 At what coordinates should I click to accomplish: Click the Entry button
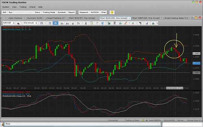[x=38, y=12]
